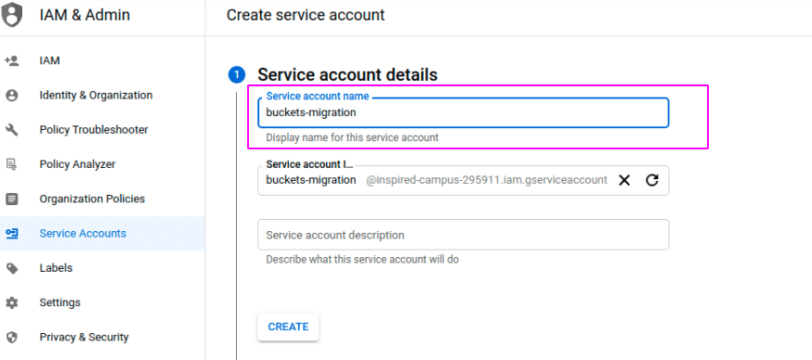Click the Service account description field
This screenshot has height=360, width=812.
click(463, 235)
